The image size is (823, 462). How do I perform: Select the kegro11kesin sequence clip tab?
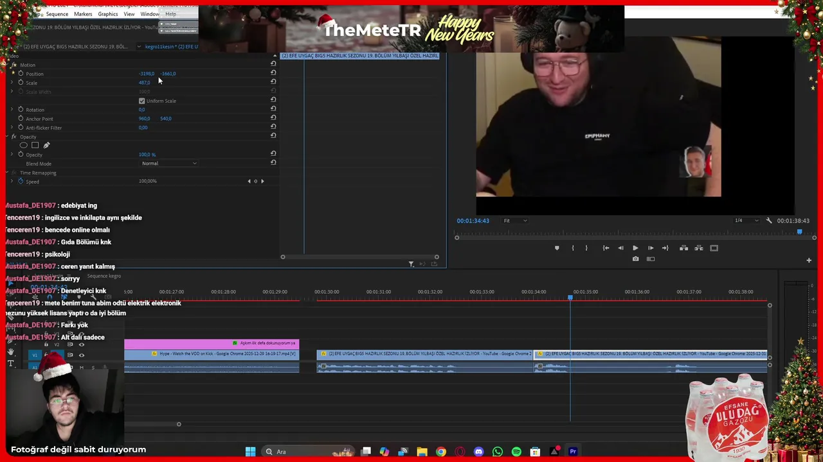171,46
